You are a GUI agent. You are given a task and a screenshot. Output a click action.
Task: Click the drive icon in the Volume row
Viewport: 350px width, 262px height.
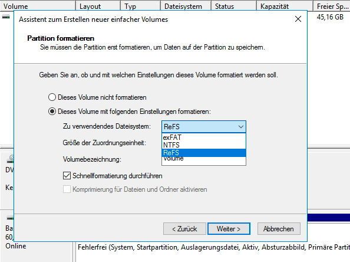pos(6,17)
